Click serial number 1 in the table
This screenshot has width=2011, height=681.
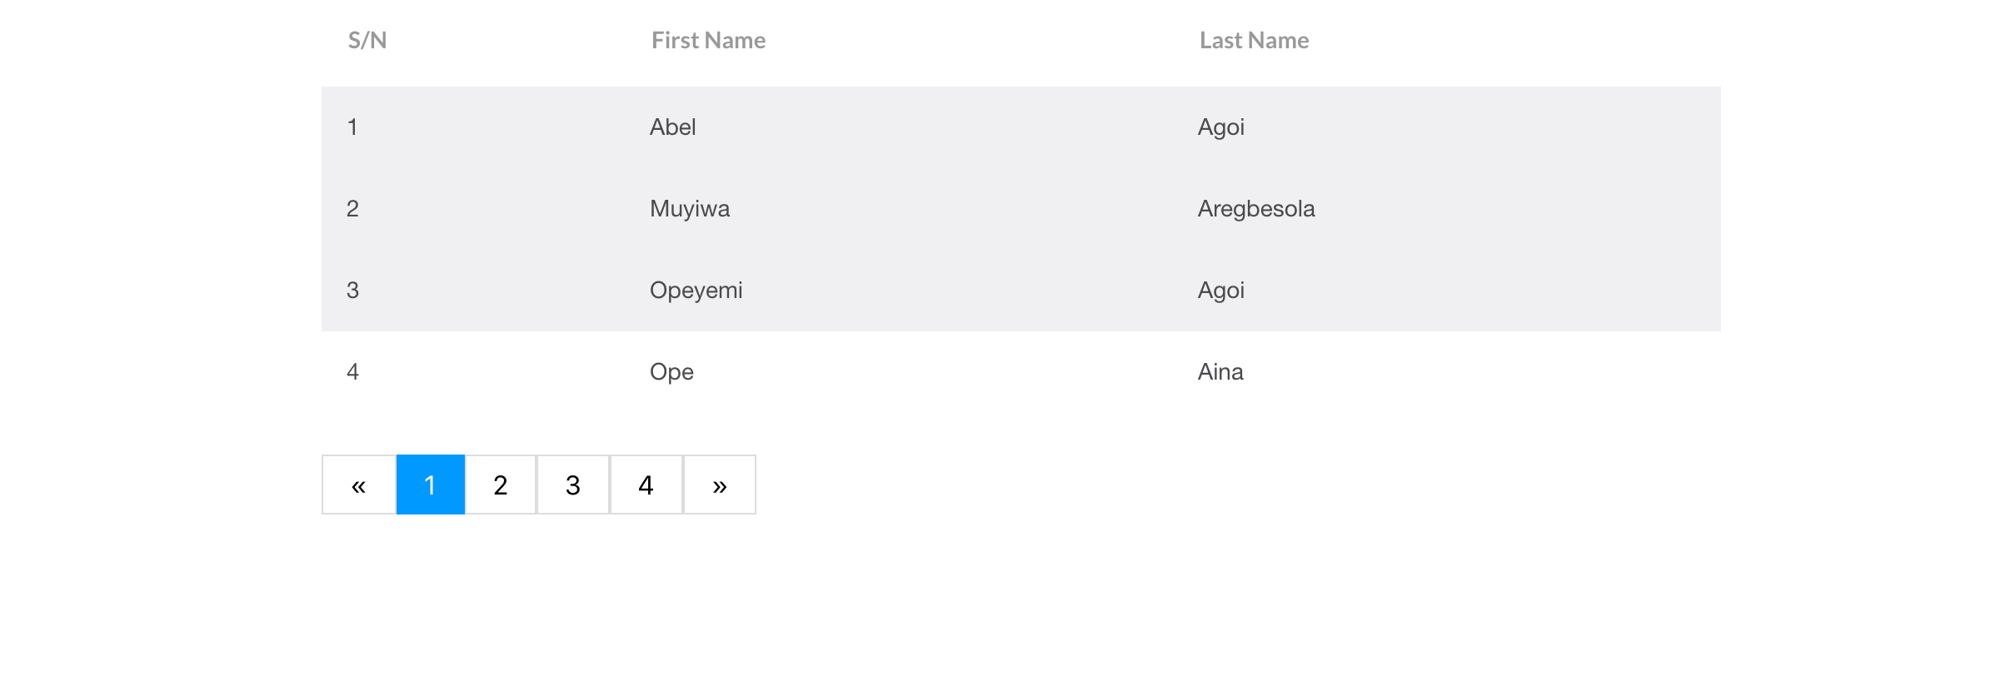[353, 127]
